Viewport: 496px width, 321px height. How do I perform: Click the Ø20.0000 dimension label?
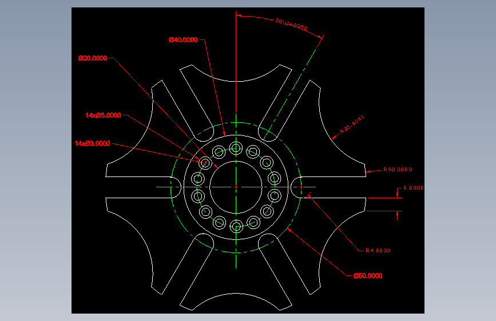[92, 58]
